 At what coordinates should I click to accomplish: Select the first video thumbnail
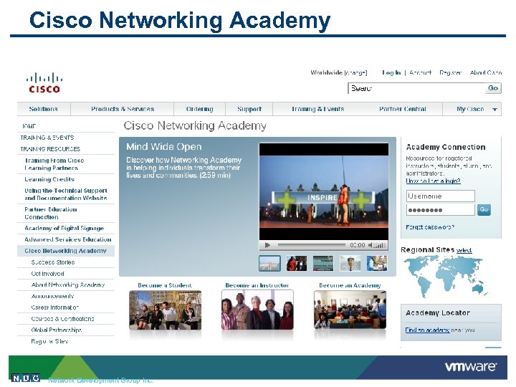(x=269, y=264)
